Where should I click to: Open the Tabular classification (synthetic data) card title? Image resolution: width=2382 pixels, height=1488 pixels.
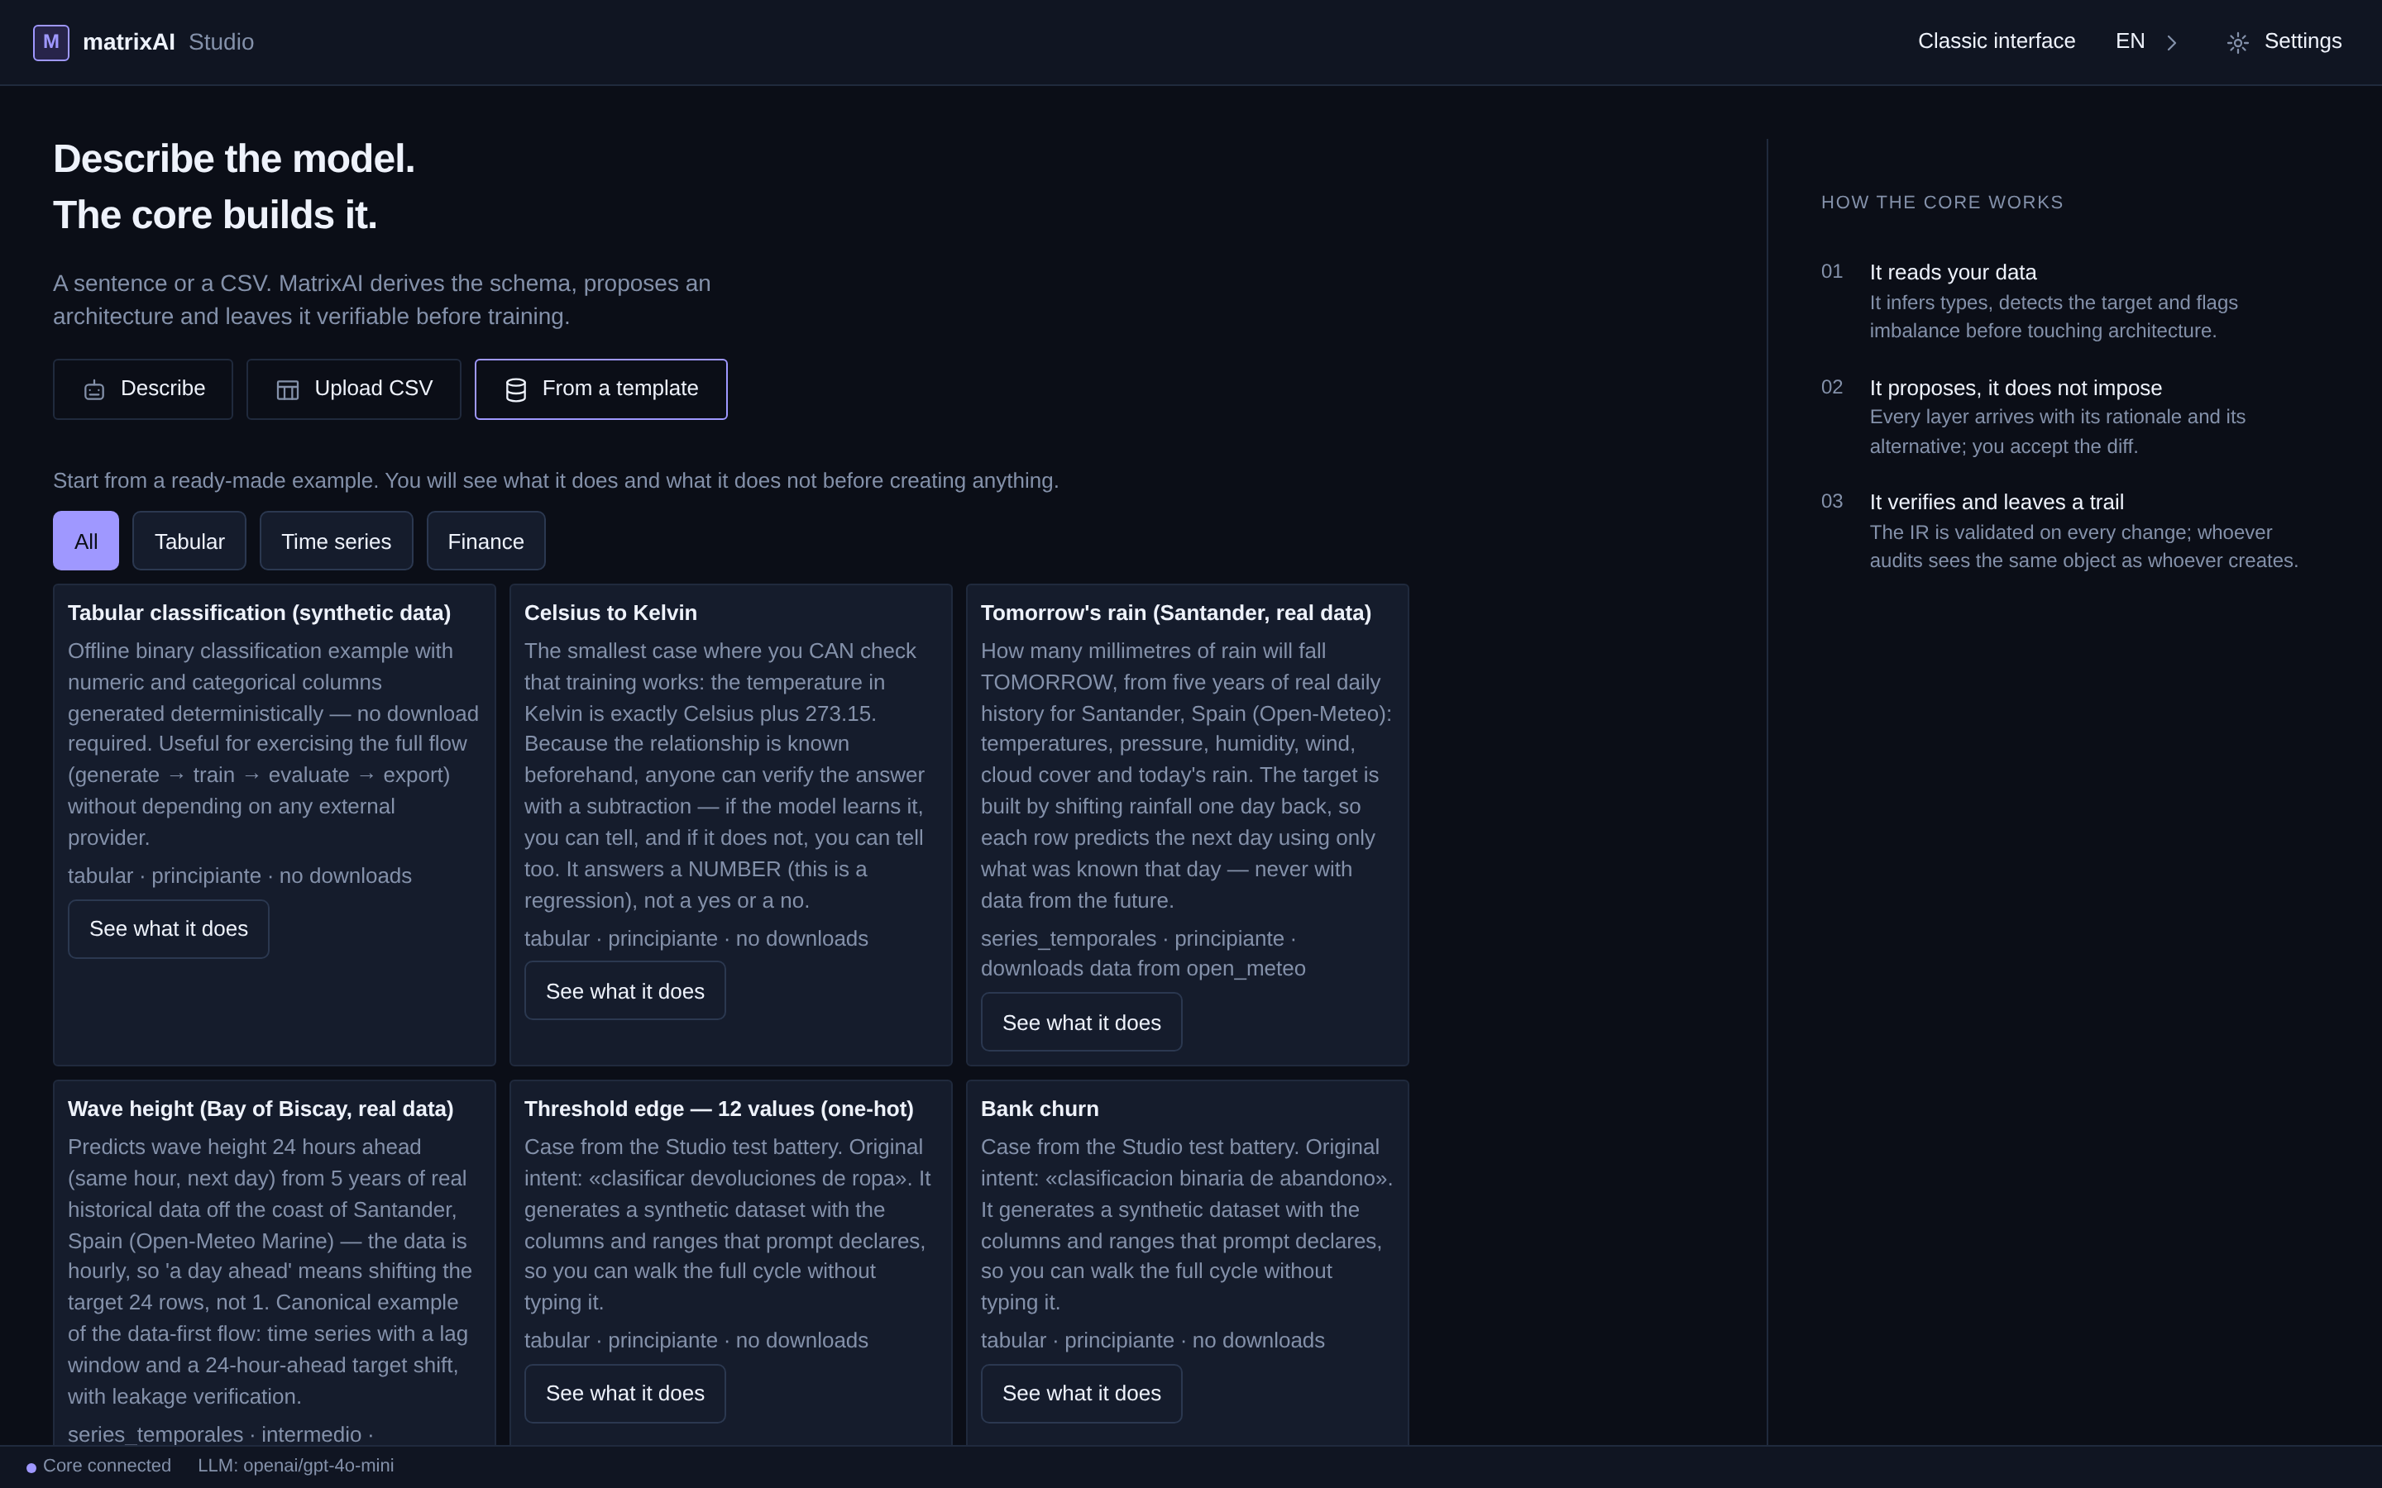pos(259,613)
